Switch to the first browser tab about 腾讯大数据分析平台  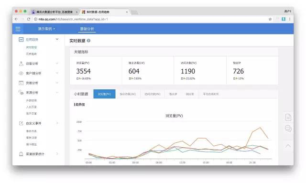pos(54,12)
